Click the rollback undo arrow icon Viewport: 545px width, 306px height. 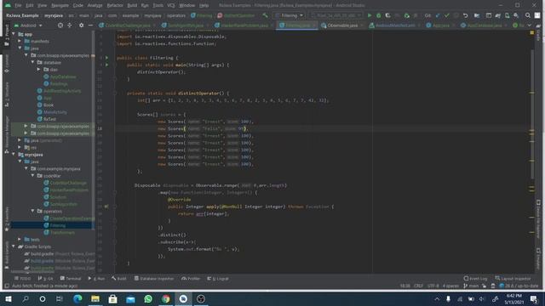click(466, 15)
